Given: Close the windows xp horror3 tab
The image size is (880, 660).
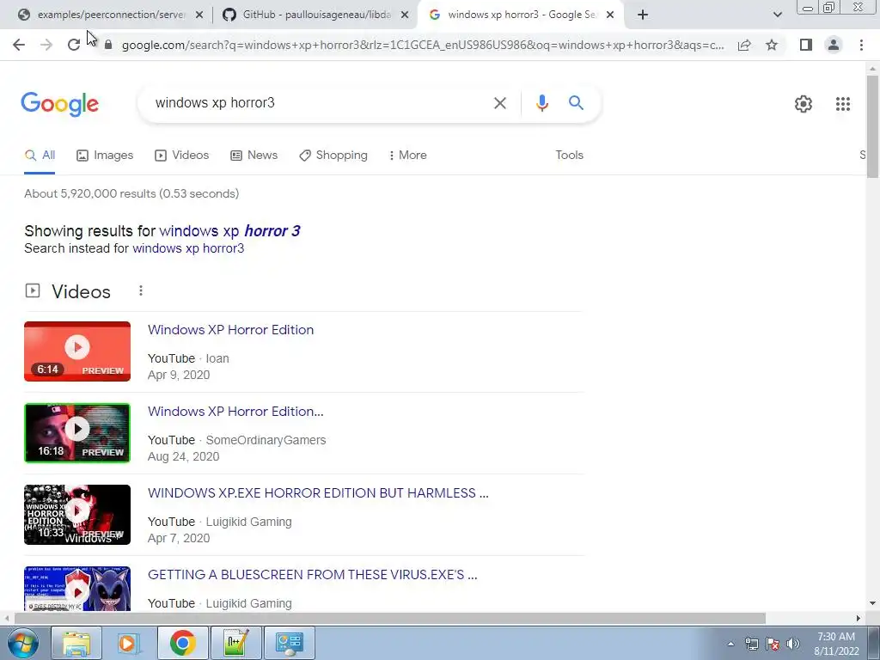Looking at the screenshot, I should pos(610,15).
